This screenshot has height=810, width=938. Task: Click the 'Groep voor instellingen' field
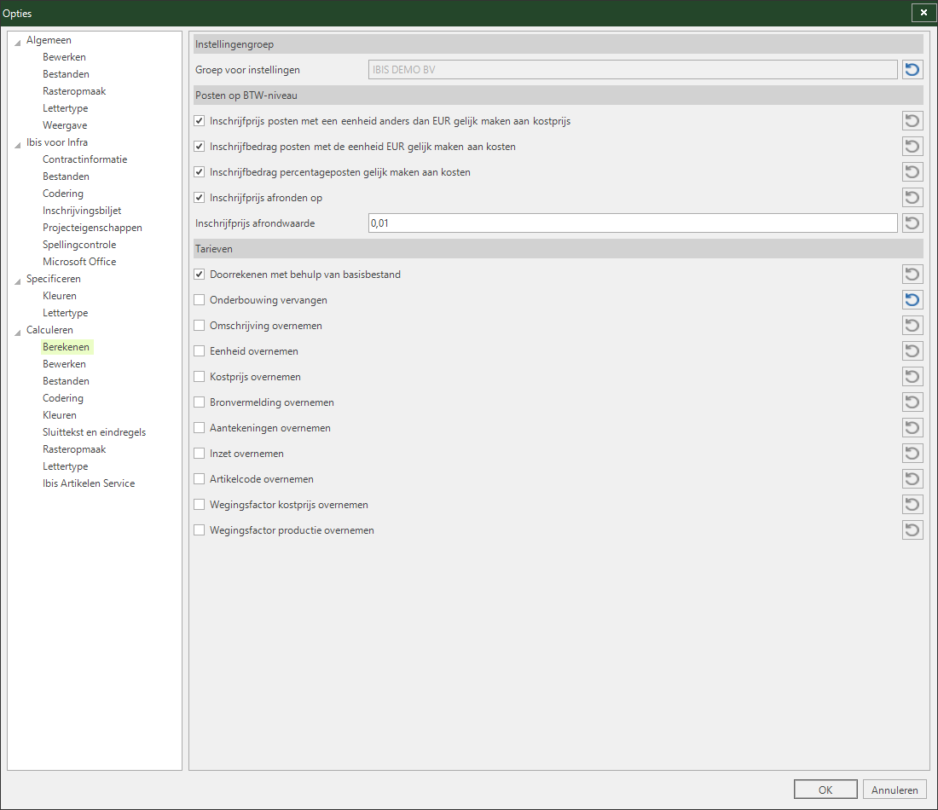pos(633,69)
